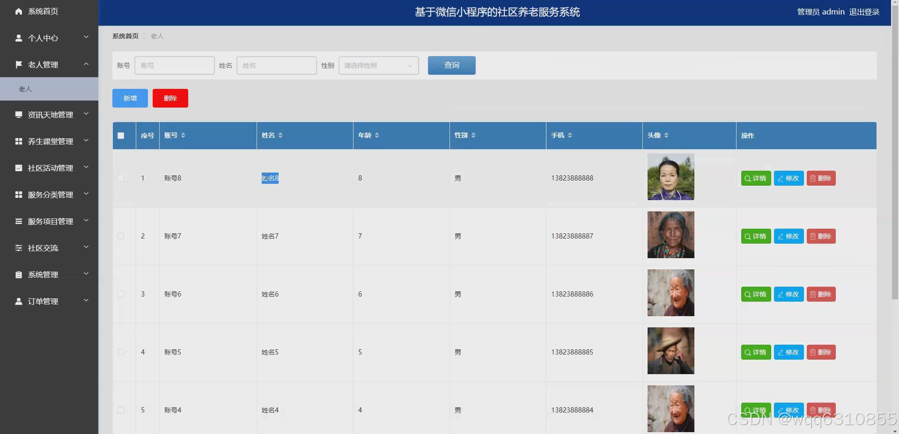Click the 系统首页 breadcrumb link
The image size is (899, 434).
pyautogui.click(x=125, y=36)
